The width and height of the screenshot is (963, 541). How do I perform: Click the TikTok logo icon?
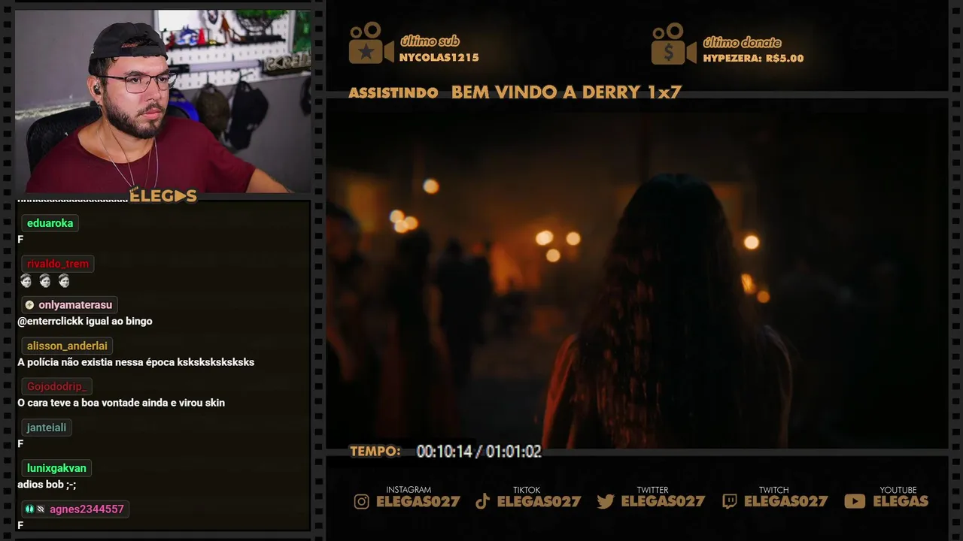483,501
